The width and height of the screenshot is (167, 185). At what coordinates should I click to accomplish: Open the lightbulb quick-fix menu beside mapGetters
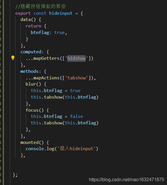coord(13,58)
